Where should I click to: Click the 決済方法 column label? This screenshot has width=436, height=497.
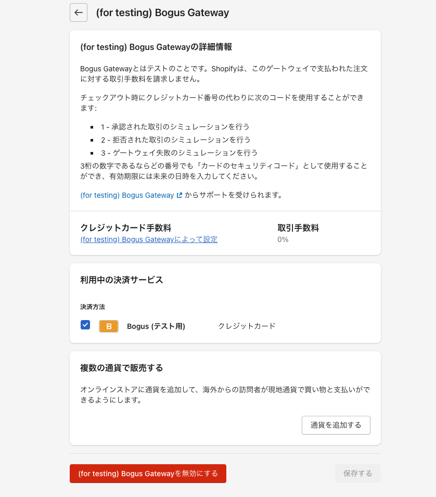coord(93,307)
